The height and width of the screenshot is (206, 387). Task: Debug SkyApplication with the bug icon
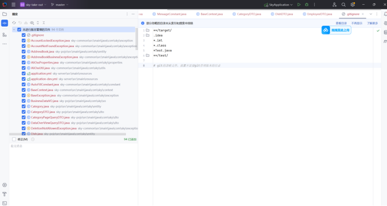click(307, 5)
